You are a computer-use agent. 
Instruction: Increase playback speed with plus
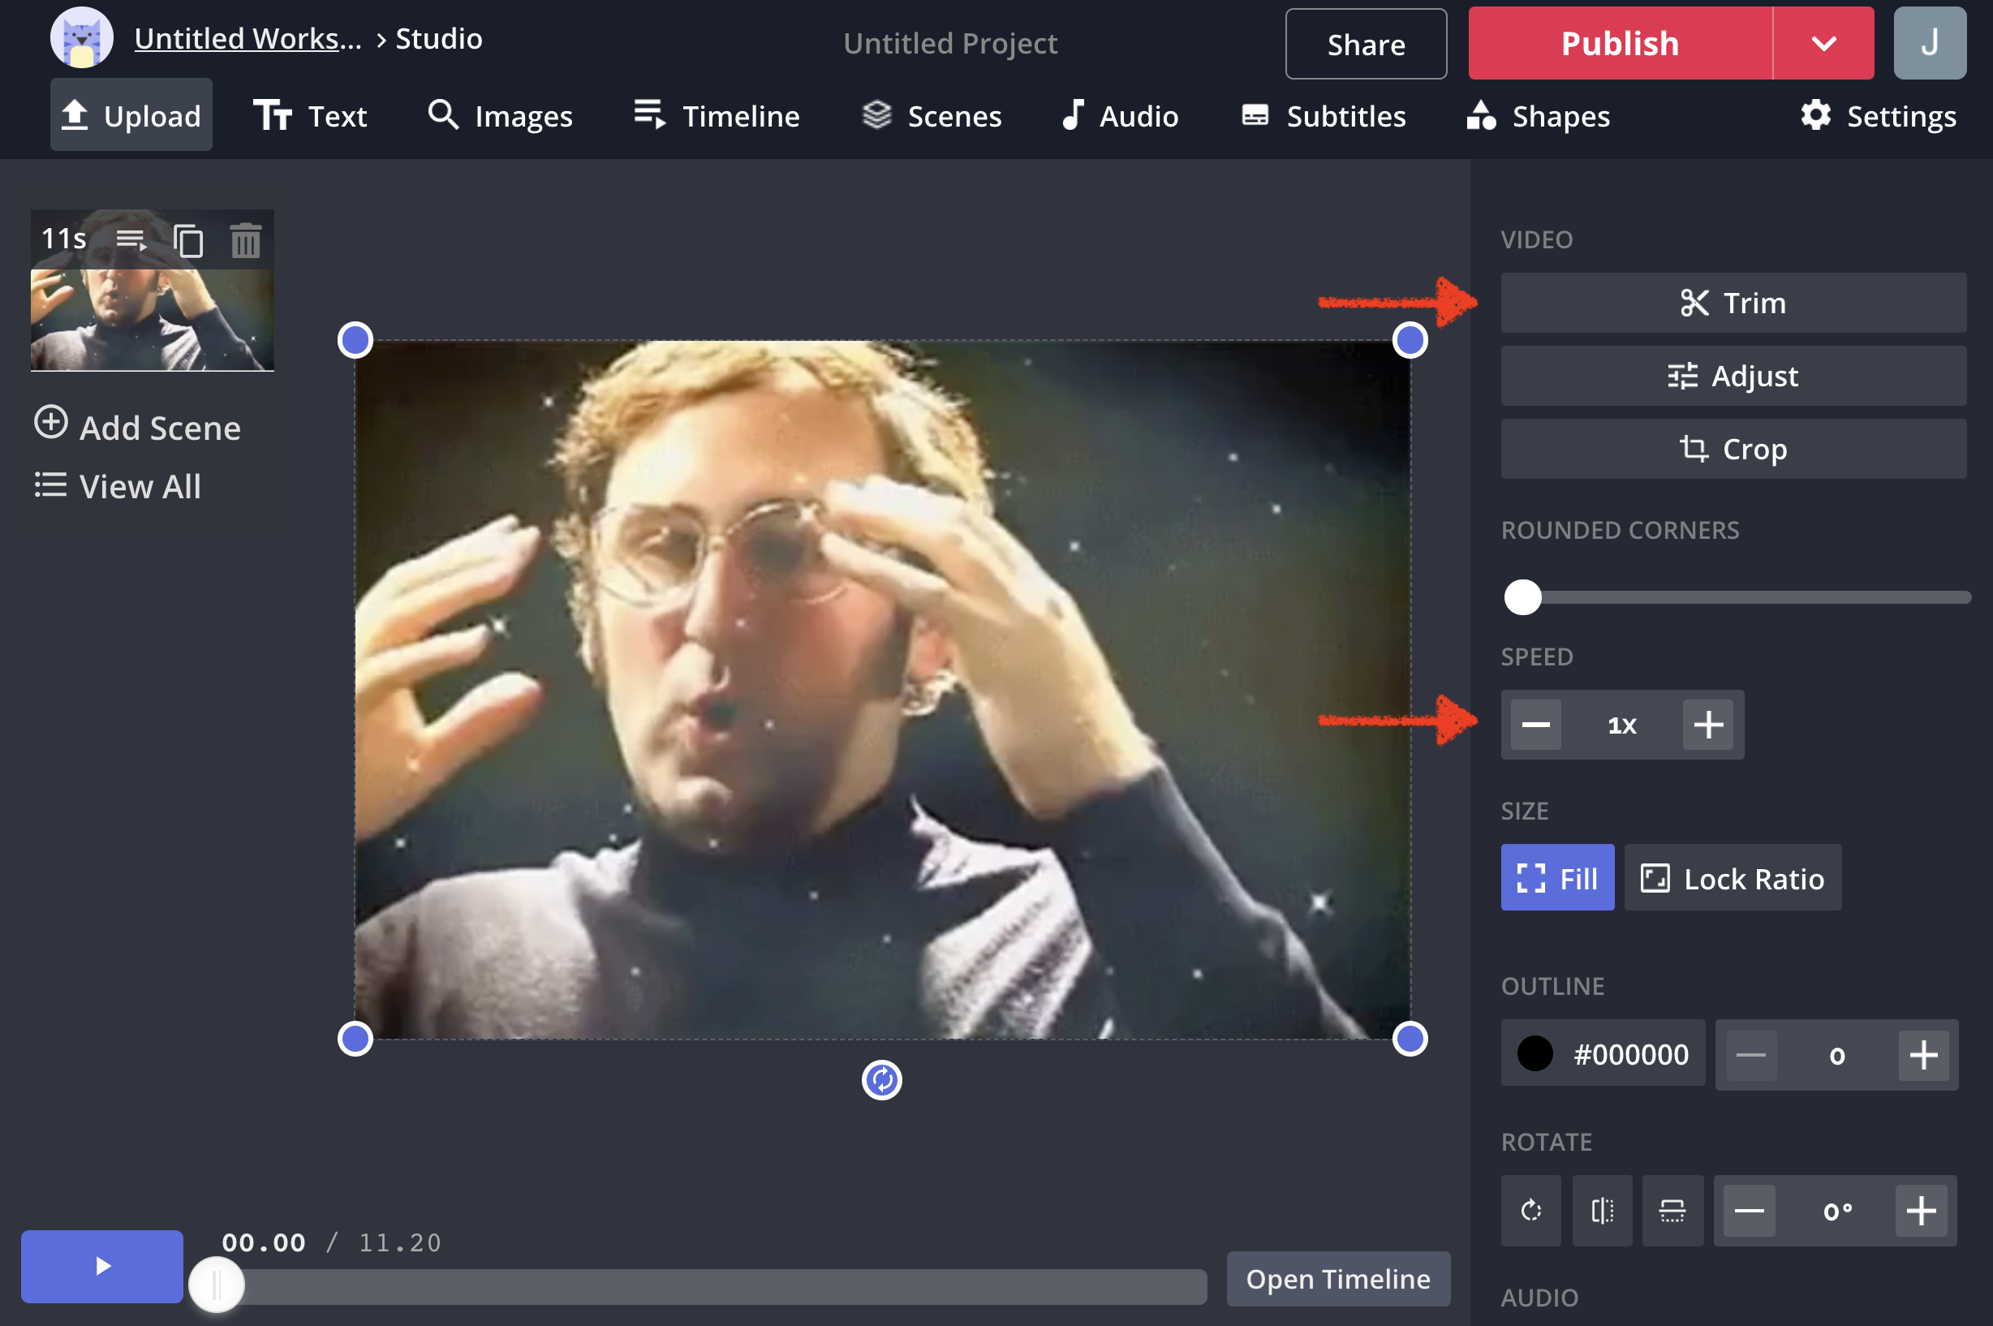coord(1707,725)
